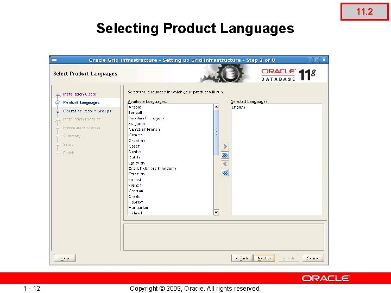Open the window menu icon in title bar
The image size is (391, 293).
tap(54, 60)
